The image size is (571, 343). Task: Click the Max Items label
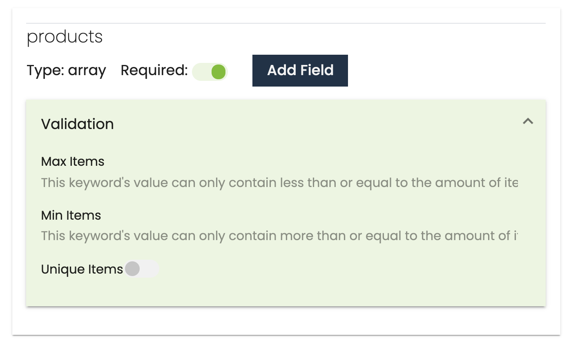[73, 161]
